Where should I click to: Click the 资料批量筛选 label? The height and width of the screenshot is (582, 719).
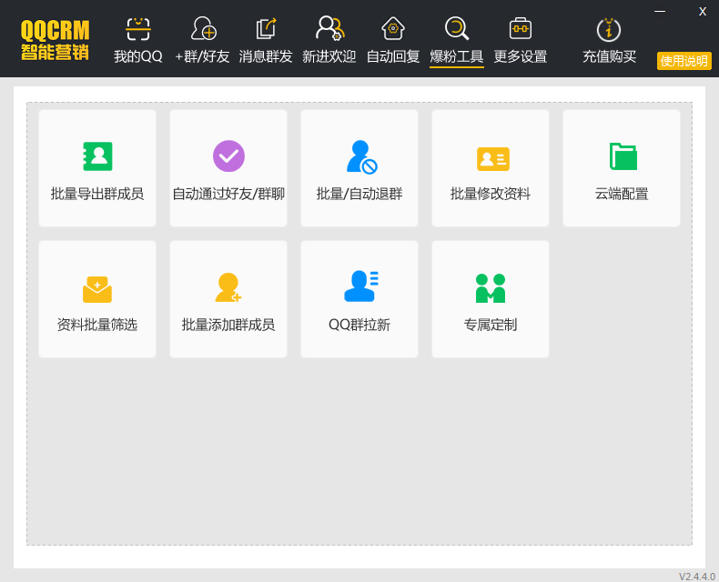coord(97,325)
